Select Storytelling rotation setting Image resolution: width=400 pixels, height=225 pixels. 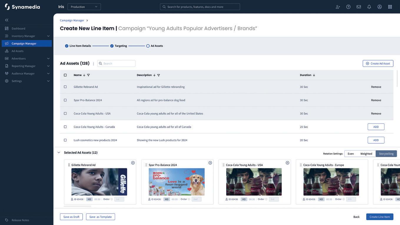386,154
